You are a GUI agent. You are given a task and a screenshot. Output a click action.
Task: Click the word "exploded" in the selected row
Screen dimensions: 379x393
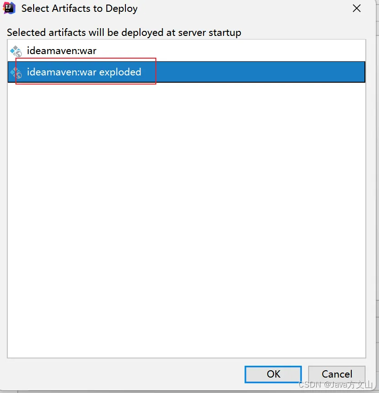click(x=120, y=72)
